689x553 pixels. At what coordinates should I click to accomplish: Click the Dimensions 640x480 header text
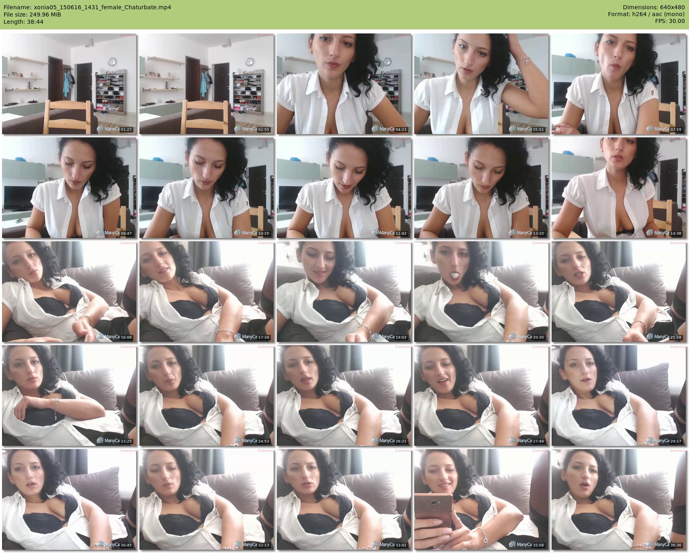tap(654, 7)
